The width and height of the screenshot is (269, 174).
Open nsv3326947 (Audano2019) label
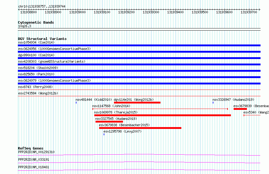pyautogui.click(x=233, y=100)
